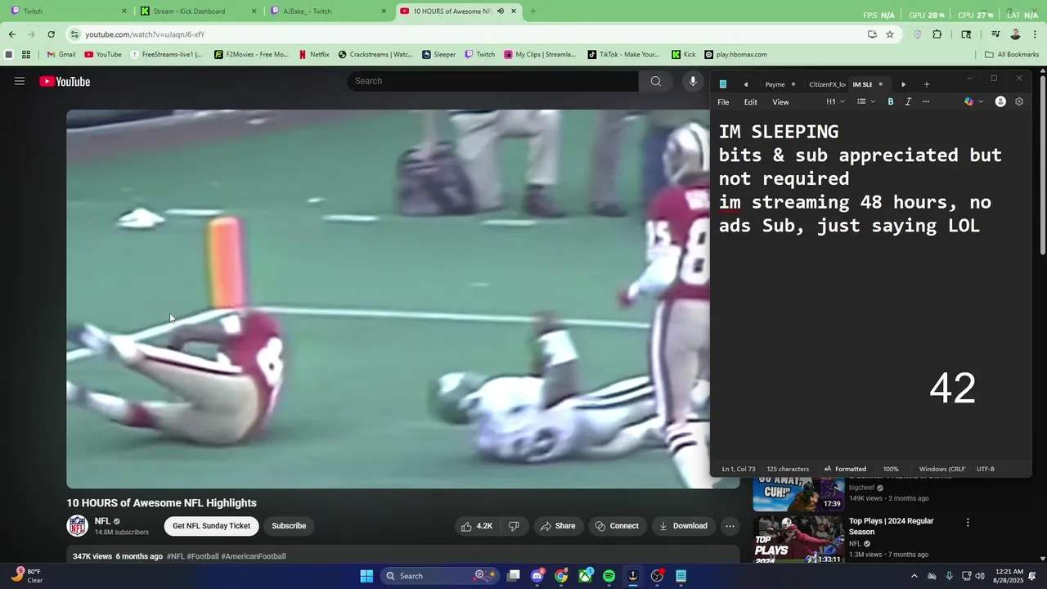The width and height of the screenshot is (1047, 589).
Task: Toggle Formatted mode in Notepad status bar
Action: coord(845,469)
